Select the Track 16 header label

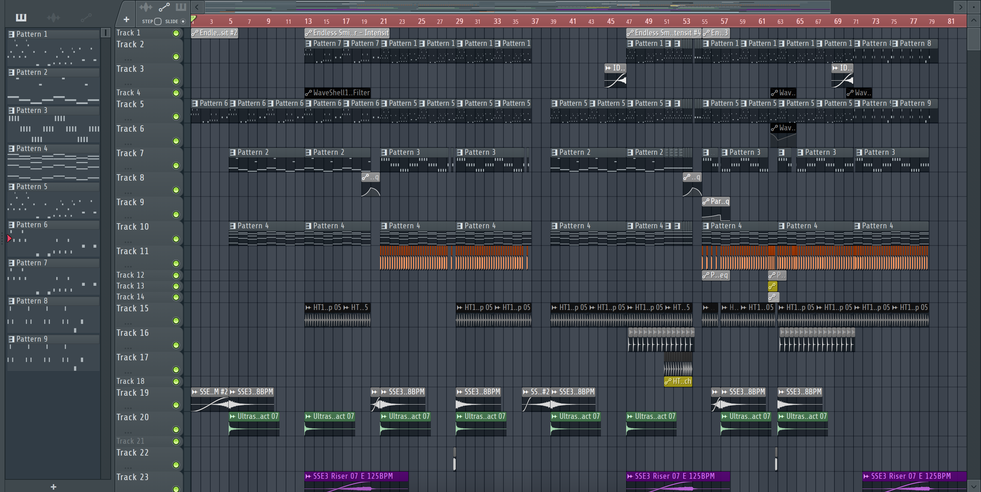132,333
